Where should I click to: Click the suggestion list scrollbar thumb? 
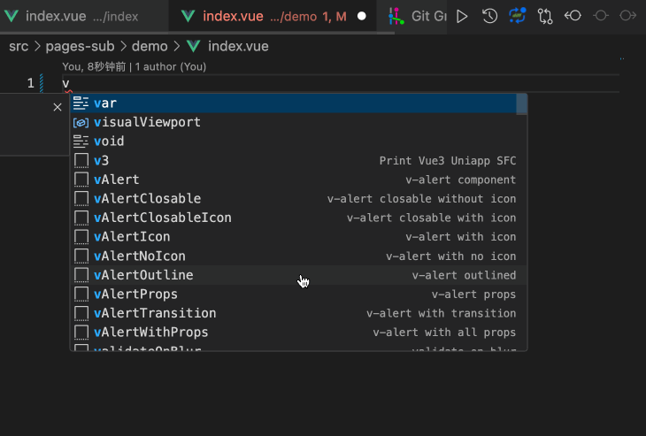pyautogui.click(x=522, y=104)
